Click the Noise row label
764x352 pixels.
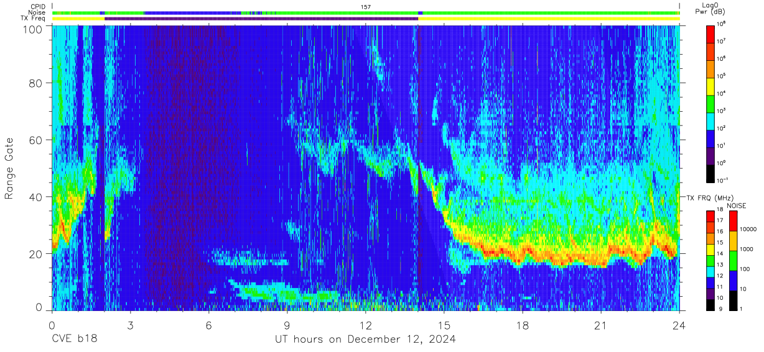click(37, 12)
